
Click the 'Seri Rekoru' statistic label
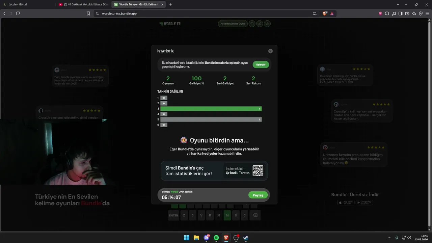click(x=253, y=83)
